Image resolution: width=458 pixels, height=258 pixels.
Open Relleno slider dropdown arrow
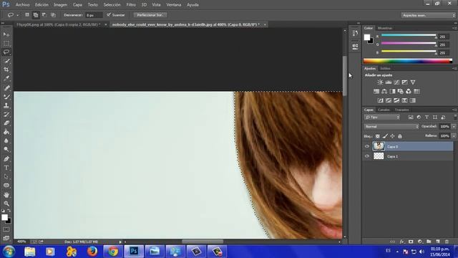tap(454, 136)
